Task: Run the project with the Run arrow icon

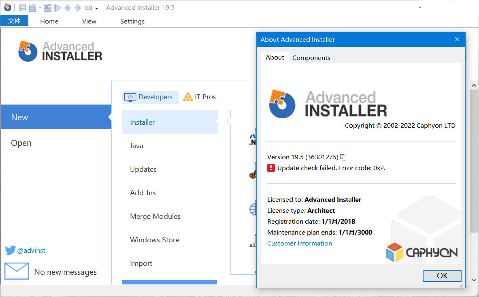Action: point(57,8)
